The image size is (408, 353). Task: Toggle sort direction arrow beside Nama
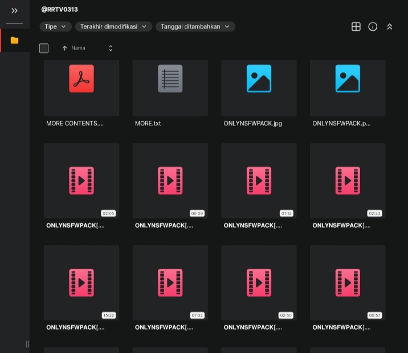point(64,48)
